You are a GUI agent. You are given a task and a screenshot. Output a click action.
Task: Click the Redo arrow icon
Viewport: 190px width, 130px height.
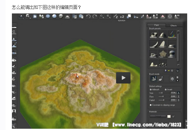[x=95, y=17]
